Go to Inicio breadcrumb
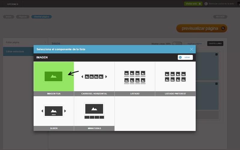Image resolution: width=240 pixels, height=150 pixels. pos(8,17)
